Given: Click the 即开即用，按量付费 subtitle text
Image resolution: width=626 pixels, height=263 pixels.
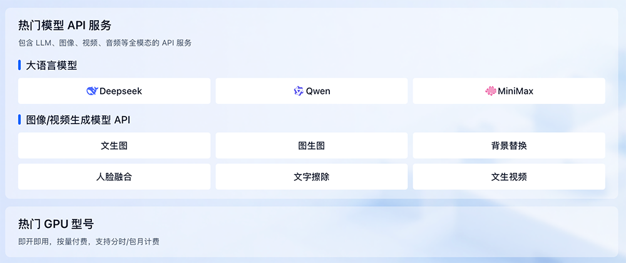Looking at the screenshot, I should point(88,241).
